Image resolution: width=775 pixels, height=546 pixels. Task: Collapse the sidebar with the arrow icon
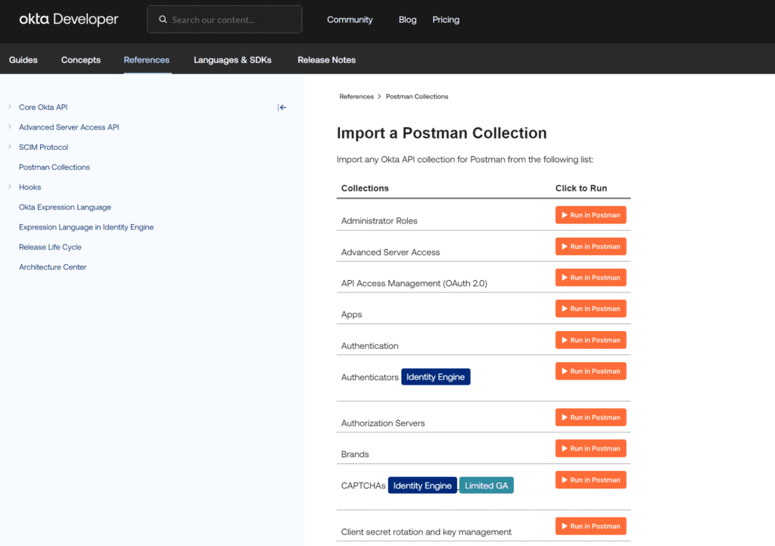[x=282, y=108]
